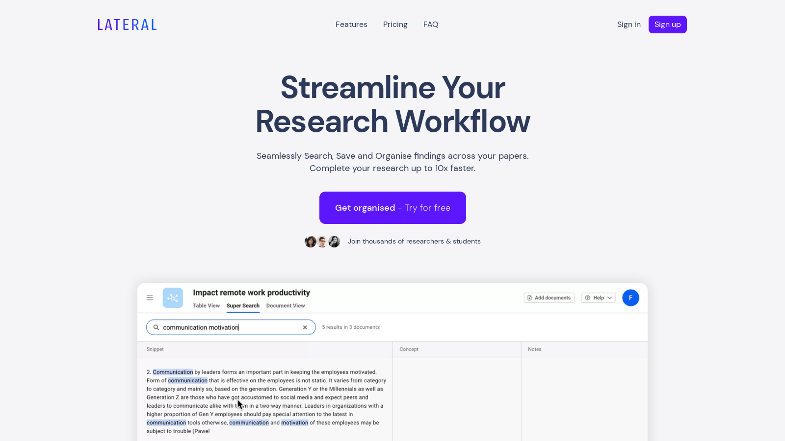Open the Features nav link
Image resolution: width=785 pixels, height=441 pixels.
[x=351, y=24]
